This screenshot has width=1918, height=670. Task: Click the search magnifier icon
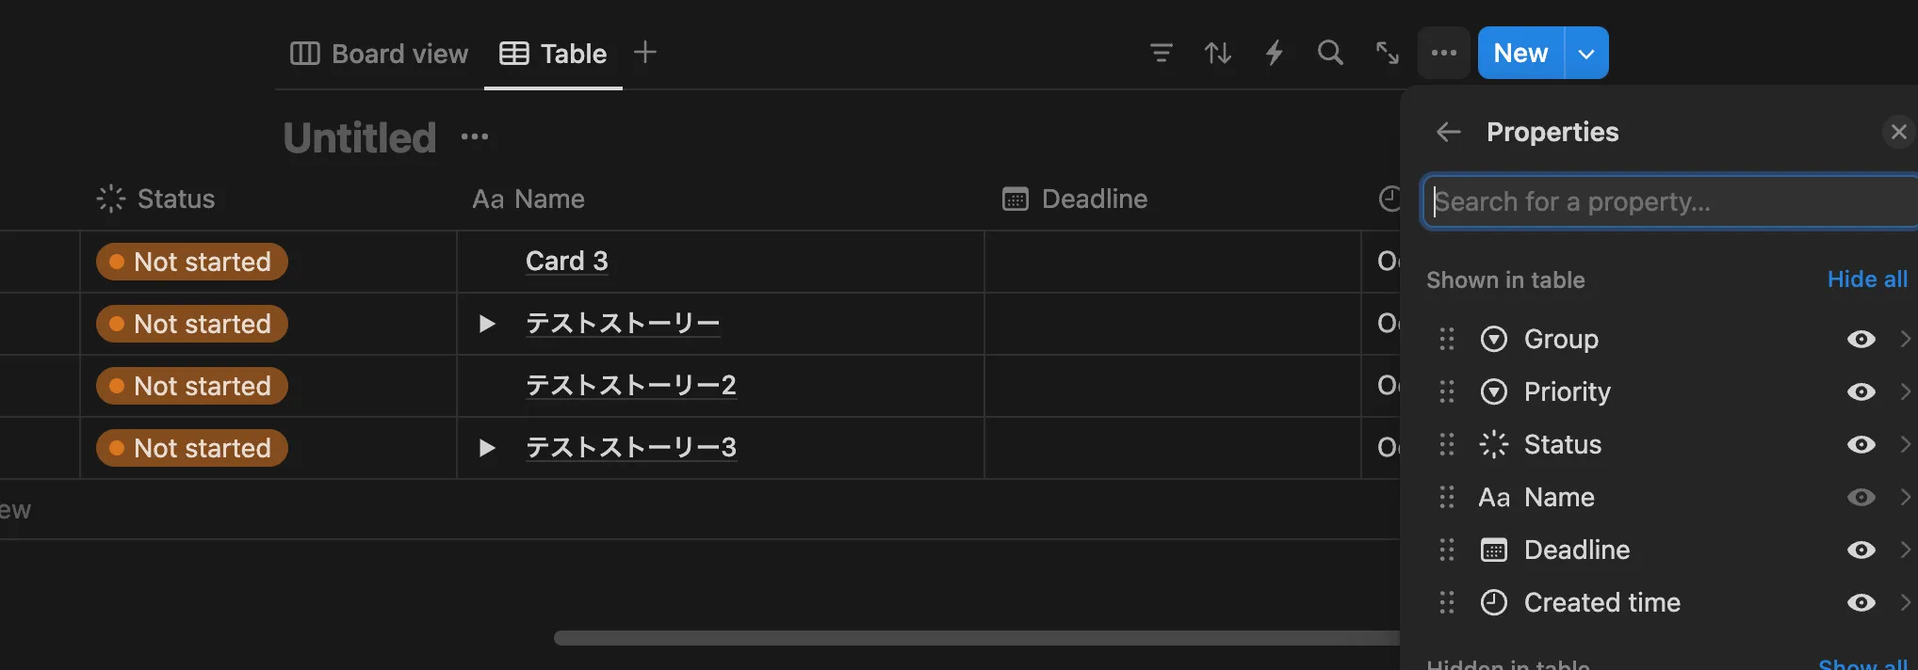[1330, 53]
